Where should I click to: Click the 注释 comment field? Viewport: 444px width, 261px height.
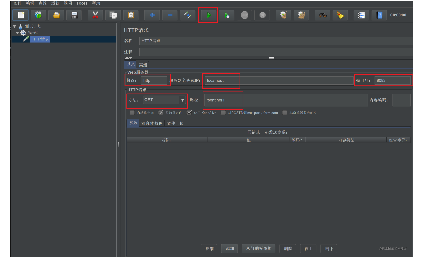276,52
